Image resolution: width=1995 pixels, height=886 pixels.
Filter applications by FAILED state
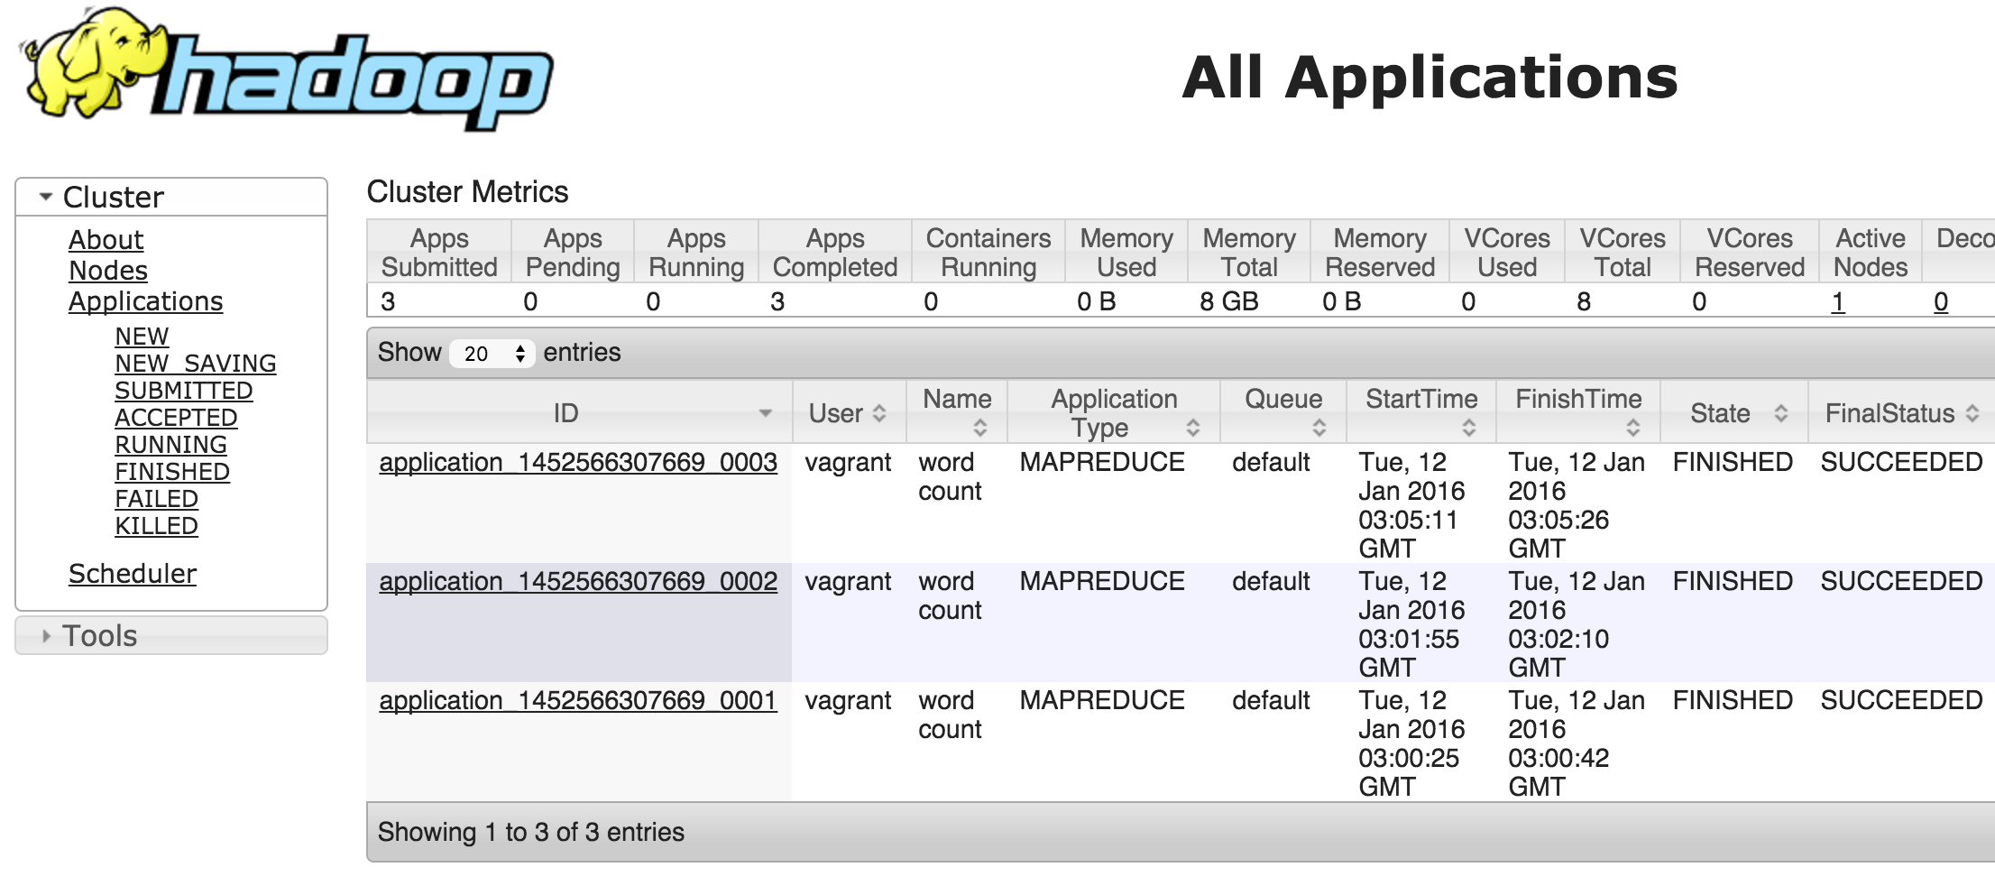157,499
